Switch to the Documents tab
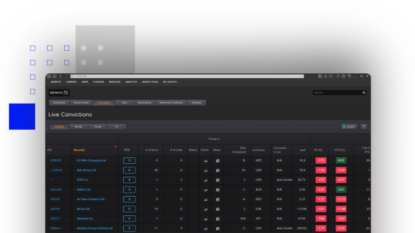Screen dimensions: 415x233 (145, 103)
